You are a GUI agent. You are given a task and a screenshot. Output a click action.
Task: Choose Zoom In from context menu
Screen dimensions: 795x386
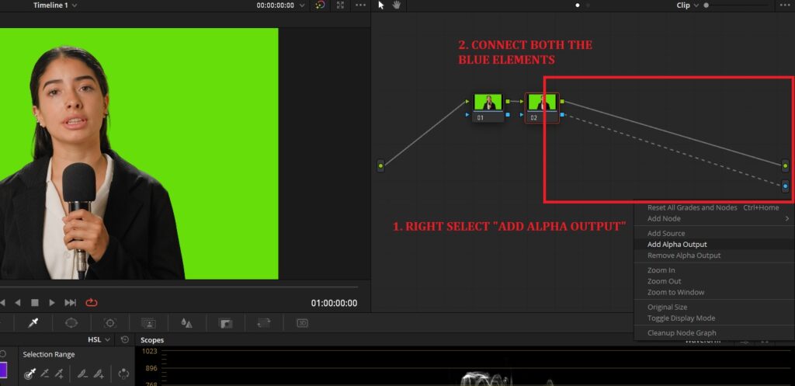[661, 270]
